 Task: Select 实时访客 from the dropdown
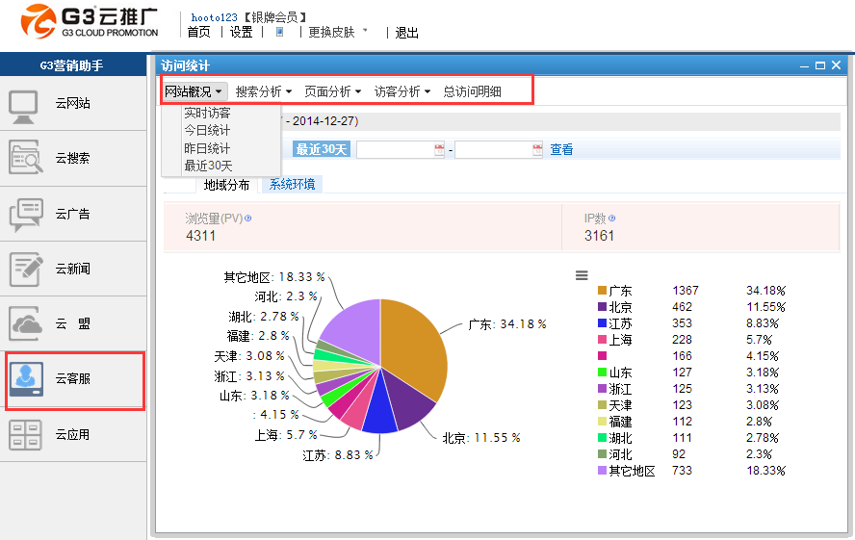[x=207, y=113]
